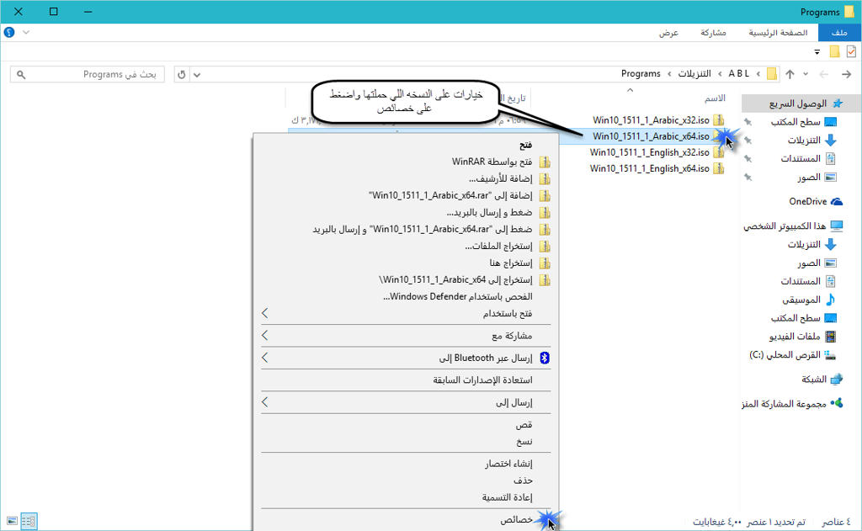Open the ملفات الفيديو film icon
This screenshot has height=531, width=862.
click(x=830, y=337)
